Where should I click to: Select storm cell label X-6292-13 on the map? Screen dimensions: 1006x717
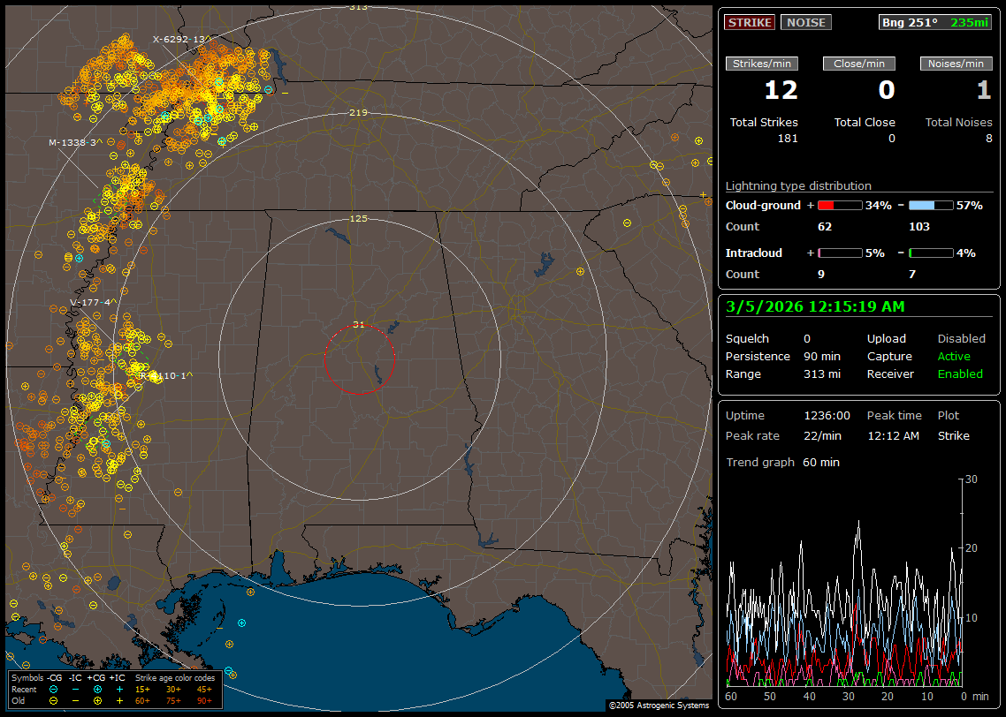[x=183, y=39]
